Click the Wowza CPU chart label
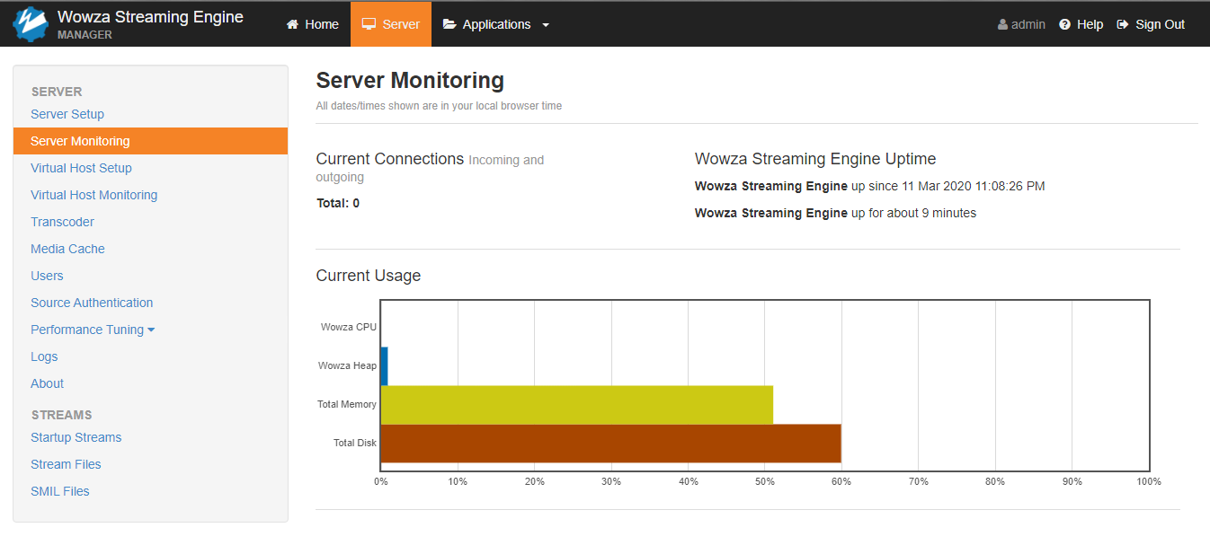Image resolution: width=1210 pixels, height=554 pixels. 349,327
